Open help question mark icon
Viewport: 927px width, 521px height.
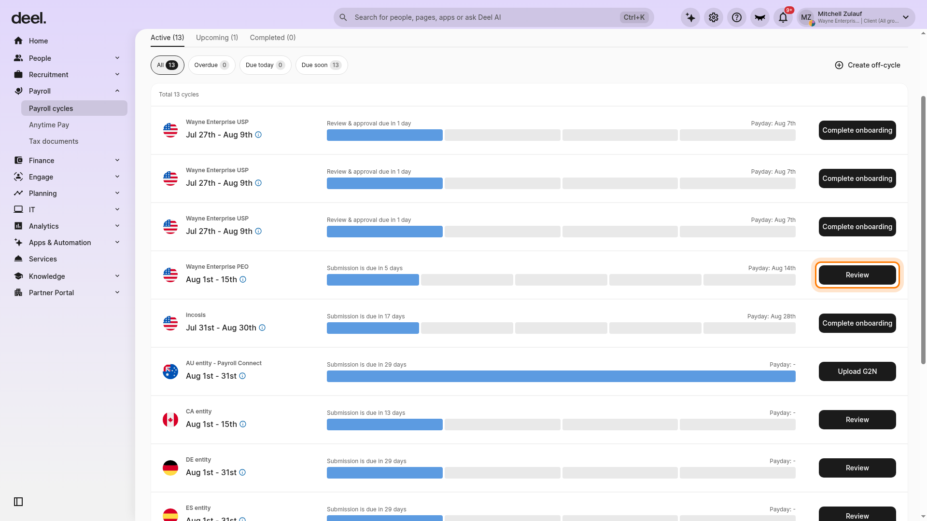click(737, 18)
